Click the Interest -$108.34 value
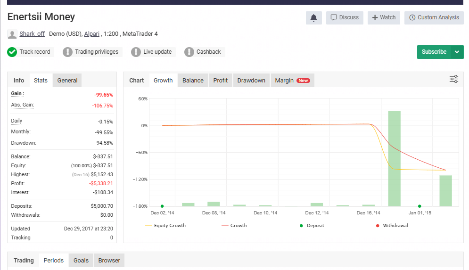The width and height of the screenshot is (469, 270). (x=103, y=192)
